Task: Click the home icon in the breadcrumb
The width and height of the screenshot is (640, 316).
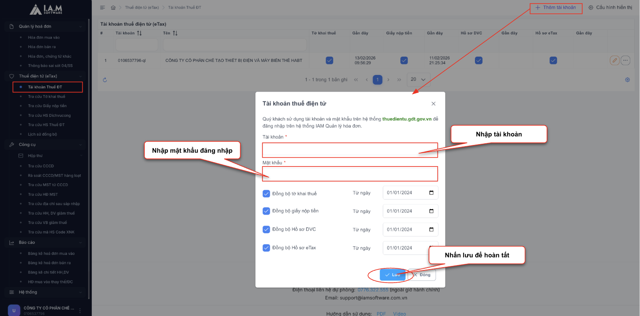Action: tap(113, 8)
